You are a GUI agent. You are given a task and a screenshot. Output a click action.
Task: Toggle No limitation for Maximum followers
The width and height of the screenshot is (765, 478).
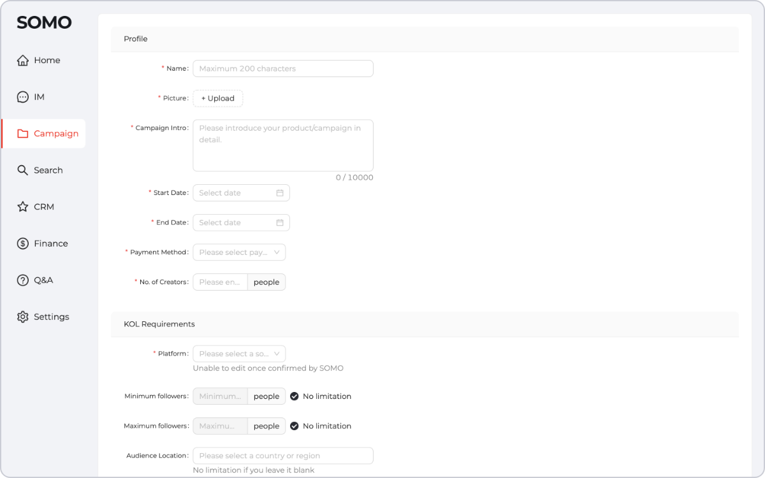click(295, 426)
